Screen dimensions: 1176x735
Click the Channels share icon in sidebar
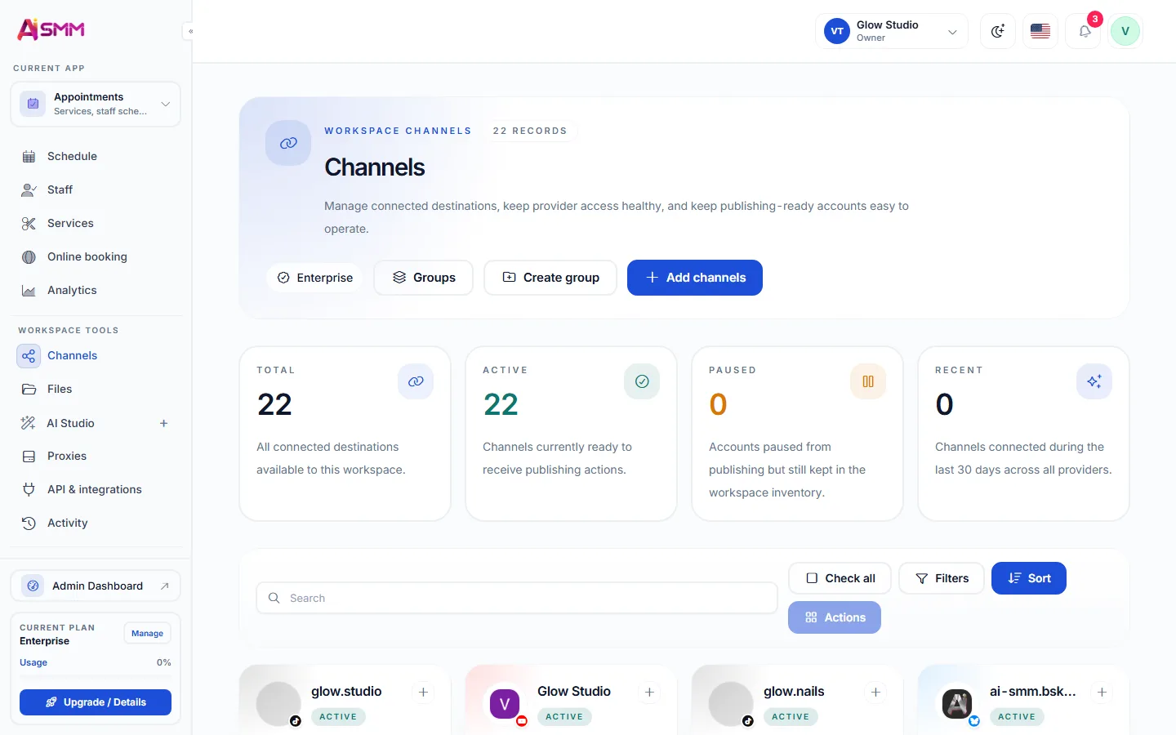coord(29,355)
